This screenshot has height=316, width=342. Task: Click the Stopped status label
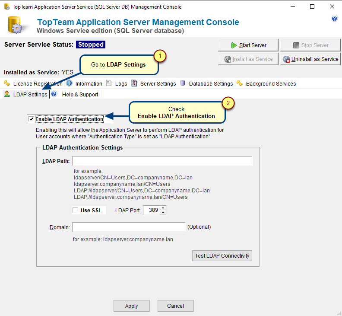[x=91, y=45]
